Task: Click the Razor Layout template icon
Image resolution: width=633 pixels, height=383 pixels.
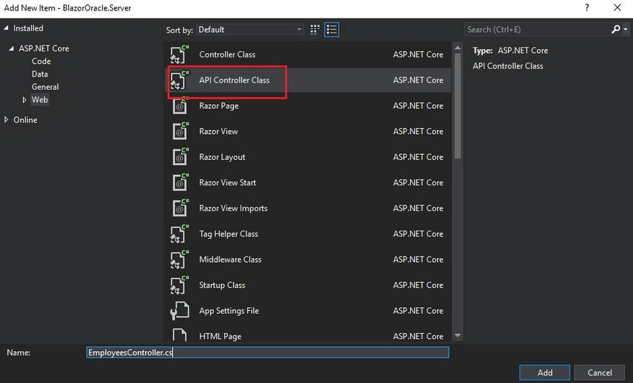Action: tap(179, 157)
